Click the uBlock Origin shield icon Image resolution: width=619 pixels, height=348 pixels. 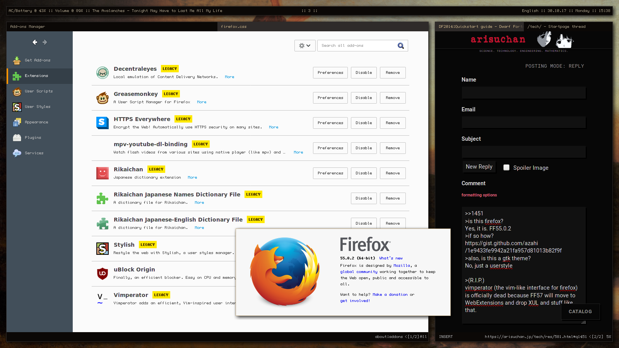click(103, 273)
